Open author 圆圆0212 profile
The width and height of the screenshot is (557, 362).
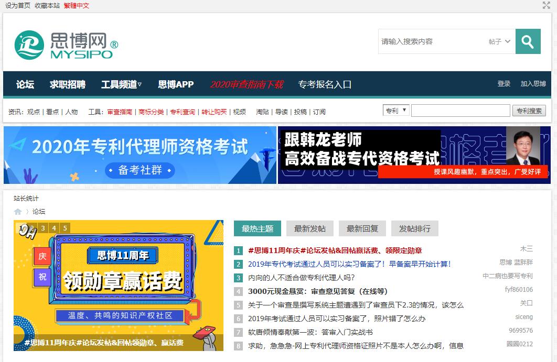click(x=520, y=344)
